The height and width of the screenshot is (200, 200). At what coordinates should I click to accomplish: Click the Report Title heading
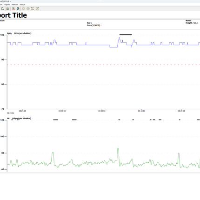(13, 15)
